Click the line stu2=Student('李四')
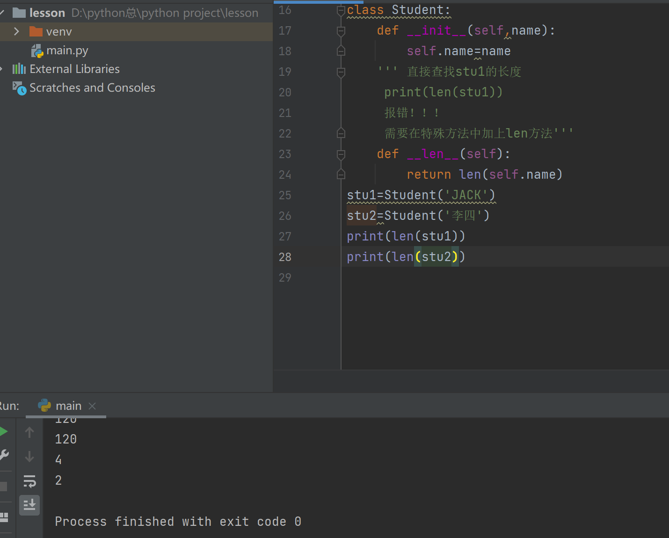Viewport: 669px width, 538px height. tap(418, 216)
